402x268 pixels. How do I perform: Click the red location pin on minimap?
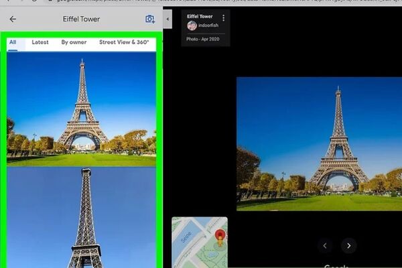[x=219, y=237]
